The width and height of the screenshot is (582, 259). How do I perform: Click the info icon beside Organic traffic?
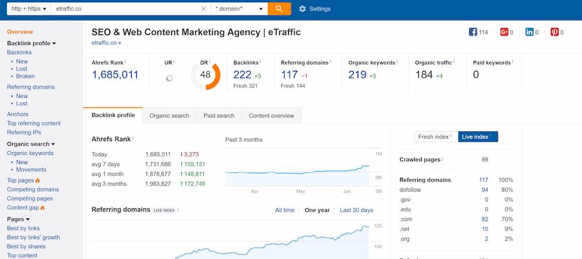point(454,62)
